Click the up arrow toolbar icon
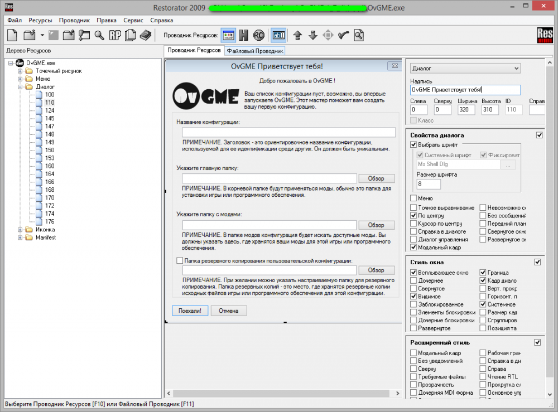The image size is (558, 412). click(297, 36)
